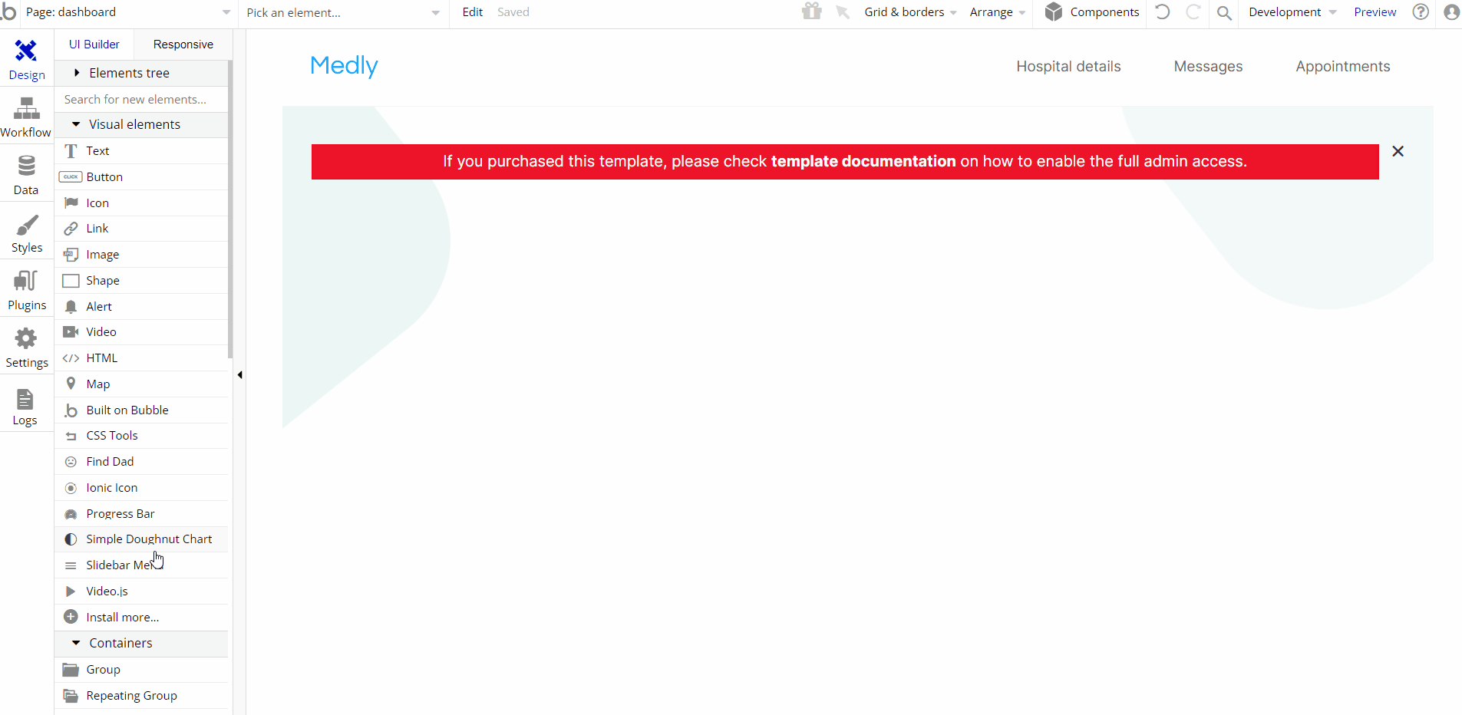Collapse the Containers section
The image size is (1462, 715).
click(141, 644)
